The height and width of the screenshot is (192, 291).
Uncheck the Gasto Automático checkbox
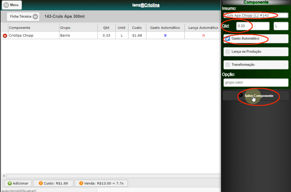[228, 39]
